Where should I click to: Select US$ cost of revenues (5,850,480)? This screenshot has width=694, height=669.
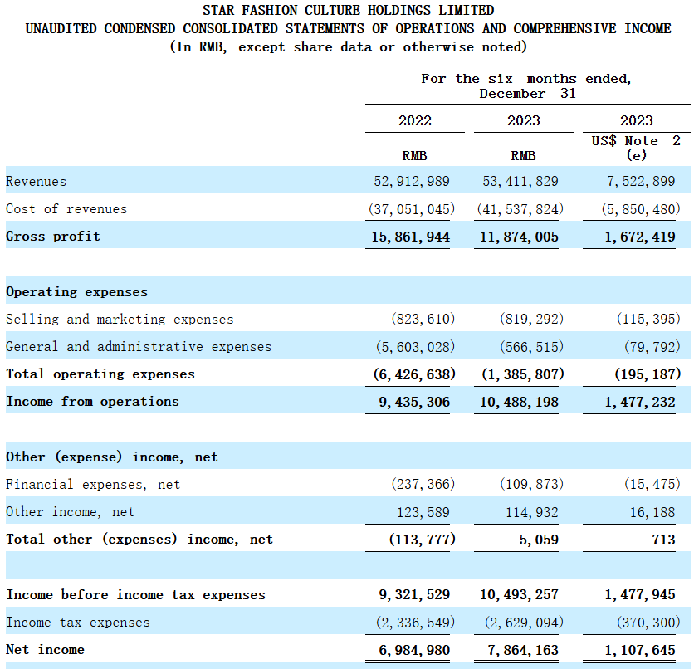click(641, 209)
